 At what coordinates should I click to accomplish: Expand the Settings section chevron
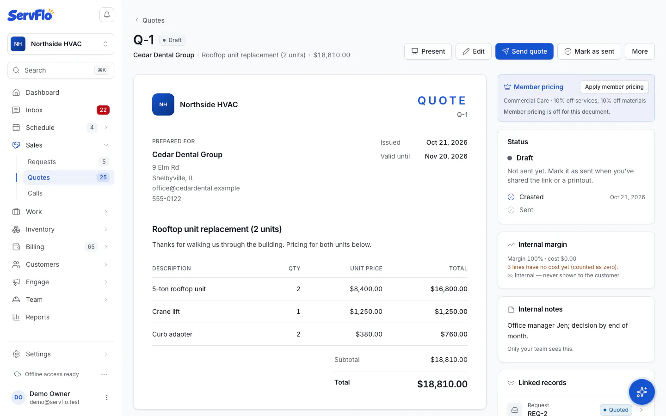click(106, 354)
